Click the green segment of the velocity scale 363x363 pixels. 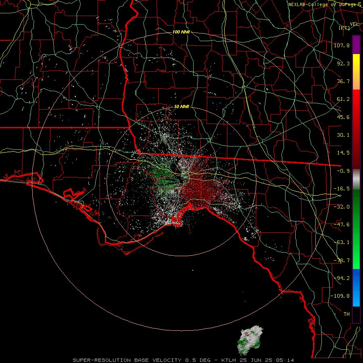point(356,229)
